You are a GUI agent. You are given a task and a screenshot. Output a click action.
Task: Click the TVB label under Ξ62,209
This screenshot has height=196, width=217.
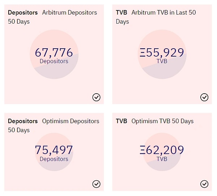click(x=162, y=159)
